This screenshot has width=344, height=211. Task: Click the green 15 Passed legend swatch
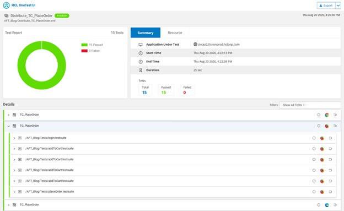point(84,45)
